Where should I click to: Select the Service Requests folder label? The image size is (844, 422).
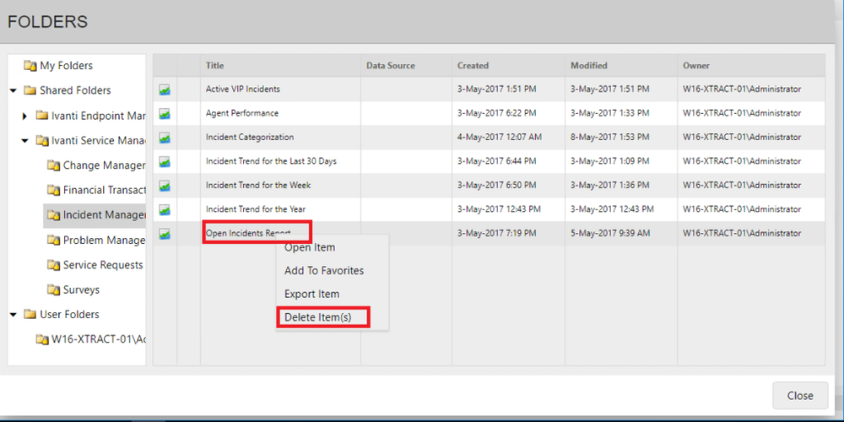[103, 265]
